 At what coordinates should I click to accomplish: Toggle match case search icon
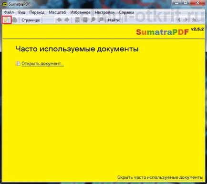click(194, 20)
